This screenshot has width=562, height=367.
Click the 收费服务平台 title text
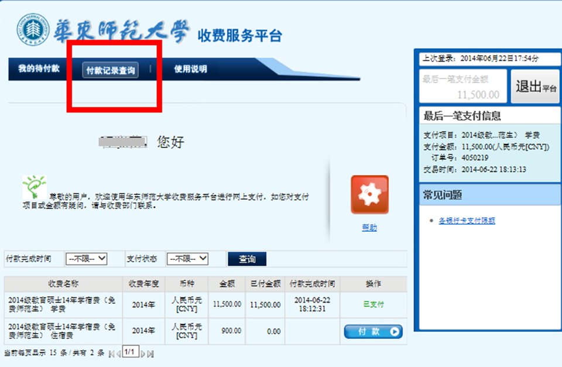[240, 36]
